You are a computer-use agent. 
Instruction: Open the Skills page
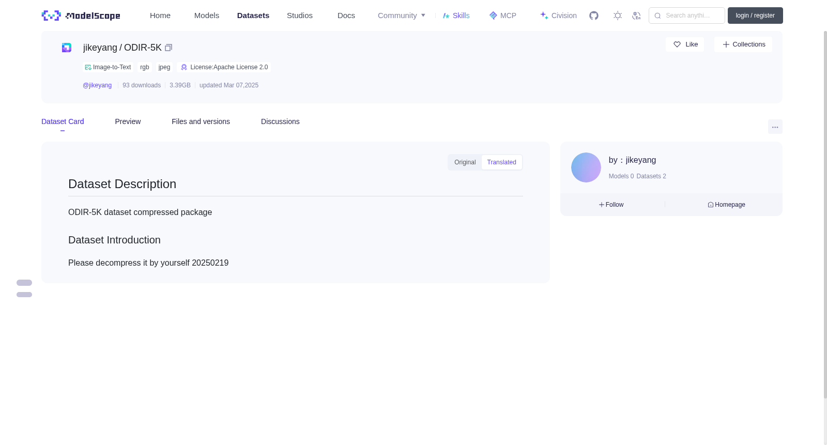456,16
